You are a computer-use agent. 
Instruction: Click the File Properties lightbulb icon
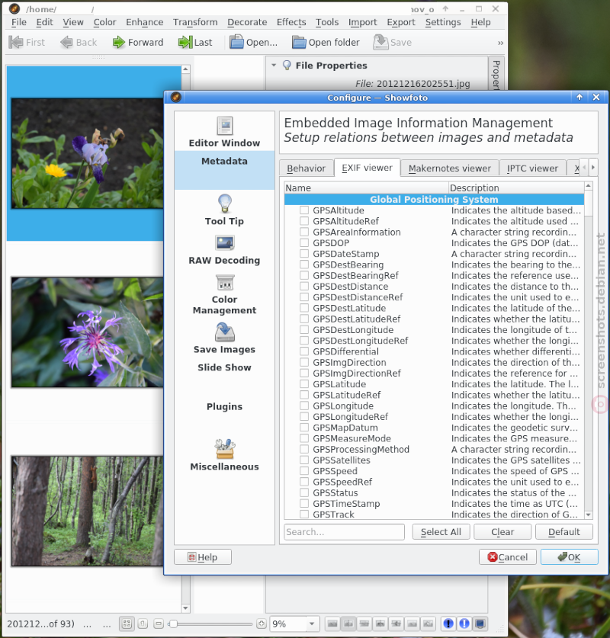click(x=287, y=65)
